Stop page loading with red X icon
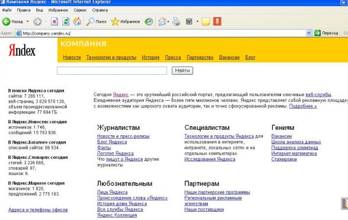Image resolution: width=348 pixels, height=220 pixels. (54, 21)
